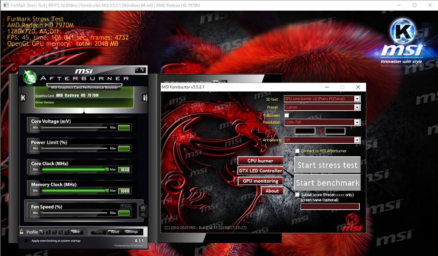Click the Power Limit slider track
The width and height of the screenshot is (438, 256).
point(74,148)
